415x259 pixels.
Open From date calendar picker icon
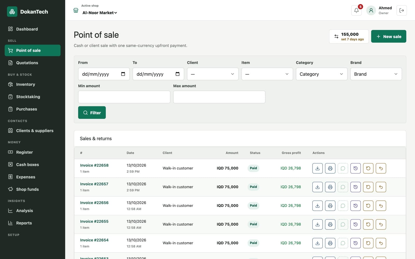tap(123, 74)
